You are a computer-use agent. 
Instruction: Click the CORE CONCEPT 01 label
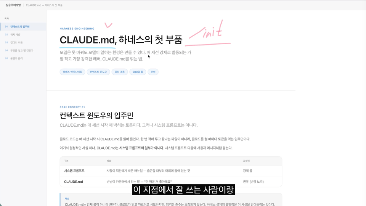(72, 107)
